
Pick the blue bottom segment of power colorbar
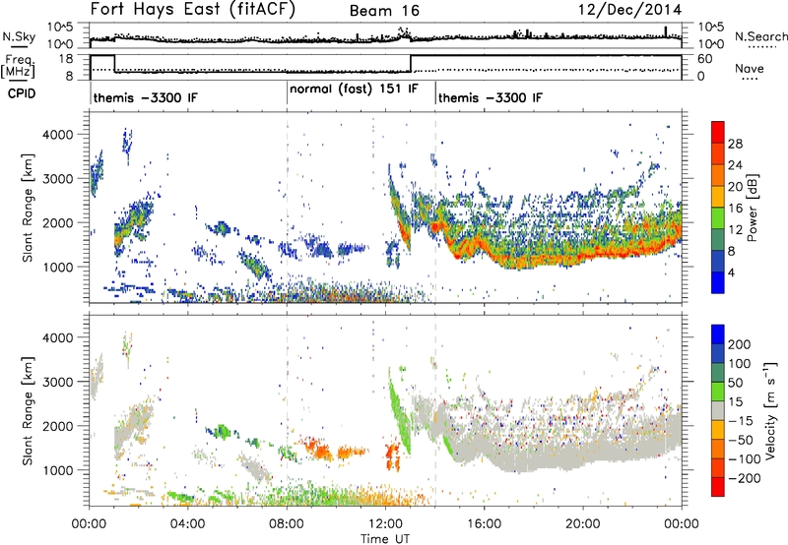click(x=718, y=283)
